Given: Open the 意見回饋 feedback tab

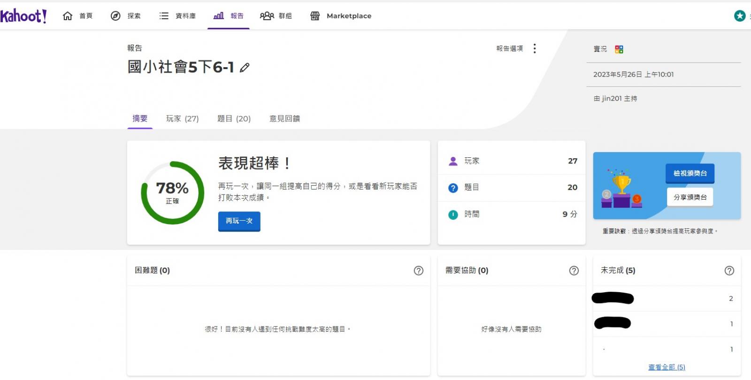Looking at the screenshot, I should pyautogui.click(x=284, y=119).
